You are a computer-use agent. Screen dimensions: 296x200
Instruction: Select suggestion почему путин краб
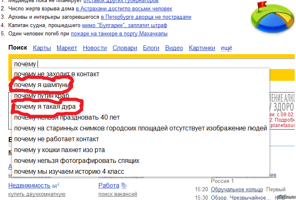pyautogui.click(x=140, y=96)
